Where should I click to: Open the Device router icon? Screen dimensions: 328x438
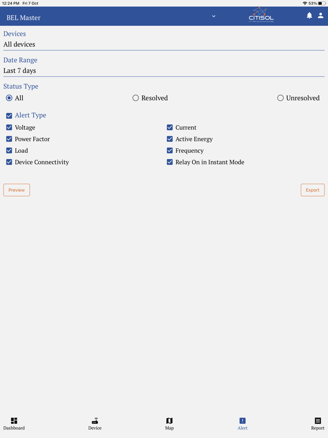[x=95, y=421]
